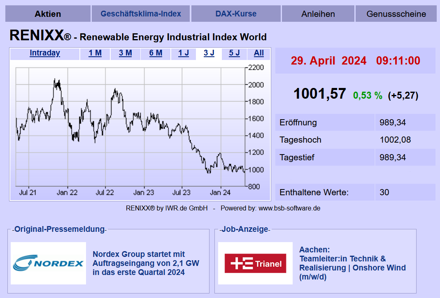Select the active 3 J range
Screen dimensions: 440x298
point(209,53)
